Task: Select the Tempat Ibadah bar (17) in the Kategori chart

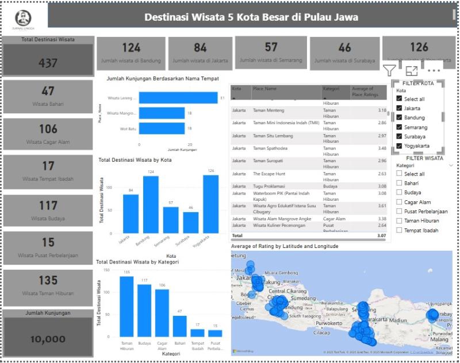Action: 197,333
